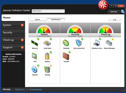Switch to the Alerts tab
Screen dimensions: 126x93
[x=38, y=20]
